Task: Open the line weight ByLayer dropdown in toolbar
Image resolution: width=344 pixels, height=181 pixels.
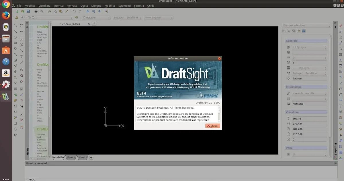Action: click(x=159, y=18)
